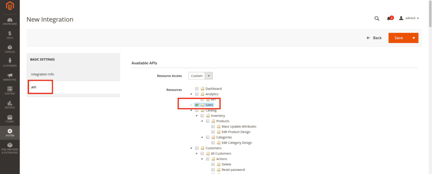Click the Inventory folder icon
The height and width of the screenshot is (174, 432).
(208, 116)
